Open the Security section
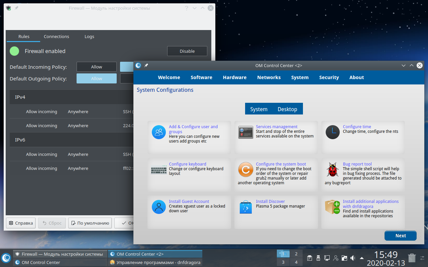This screenshot has height=267, width=428. pos(329,77)
